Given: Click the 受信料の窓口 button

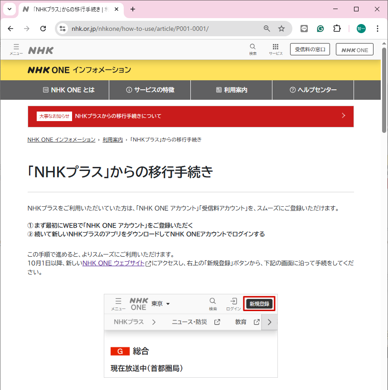Looking at the screenshot, I should (310, 49).
